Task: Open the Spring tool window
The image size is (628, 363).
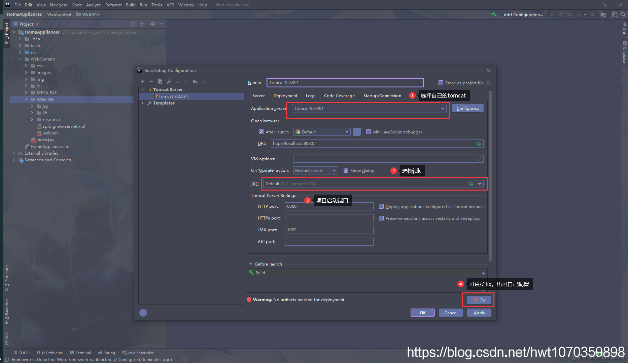Action: [x=106, y=353]
